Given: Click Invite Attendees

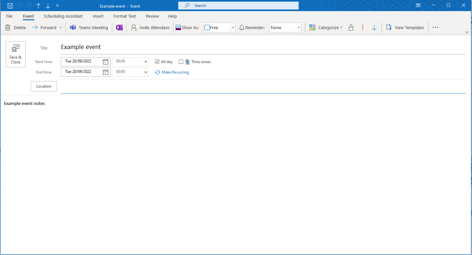Looking at the screenshot, I should [150, 27].
